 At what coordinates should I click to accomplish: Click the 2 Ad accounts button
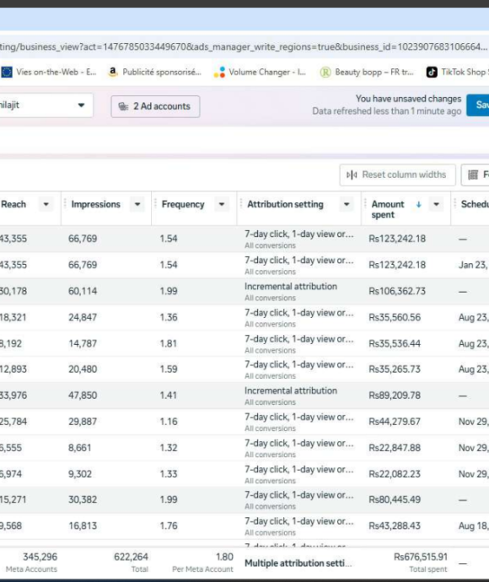point(155,106)
